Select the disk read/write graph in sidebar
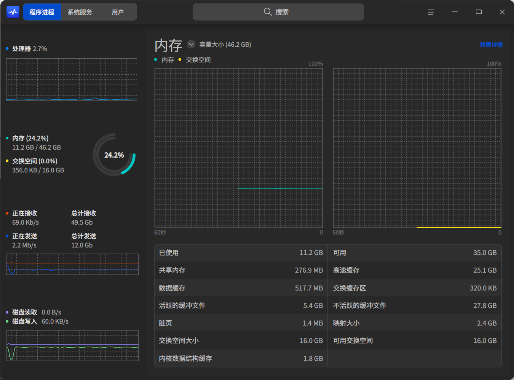The height and width of the screenshot is (380, 514). pyautogui.click(x=72, y=345)
